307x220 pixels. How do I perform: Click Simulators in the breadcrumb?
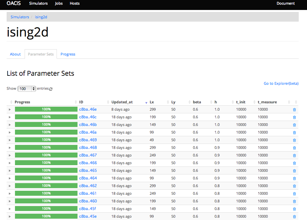pyautogui.click(x=20, y=17)
